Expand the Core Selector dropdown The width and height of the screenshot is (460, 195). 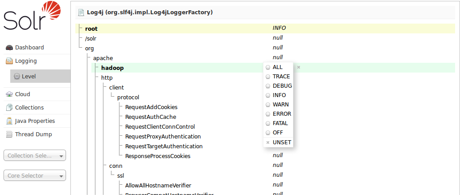[34, 176]
